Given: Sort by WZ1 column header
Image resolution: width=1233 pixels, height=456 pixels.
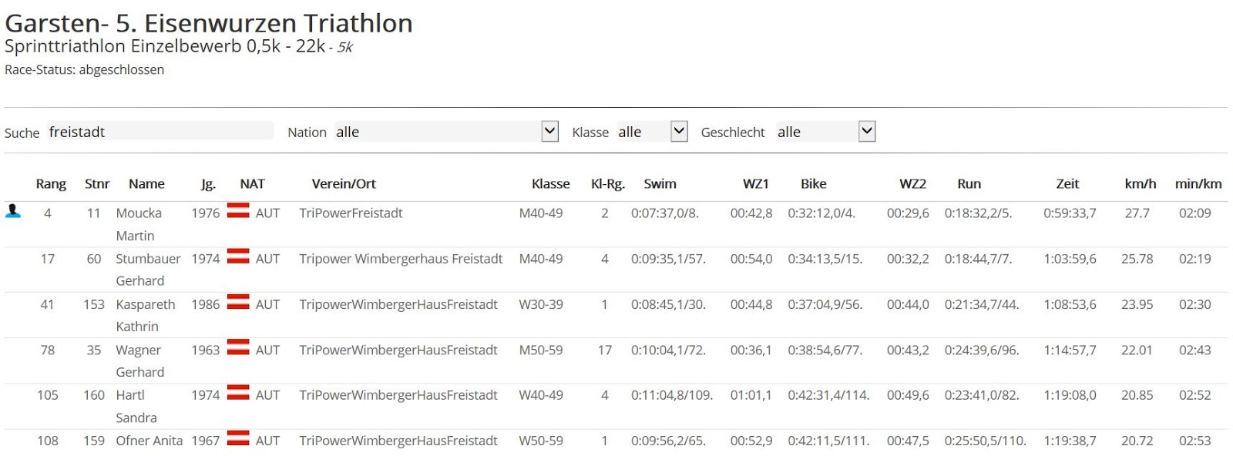Looking at the screenshot, I should click(756, 183).
